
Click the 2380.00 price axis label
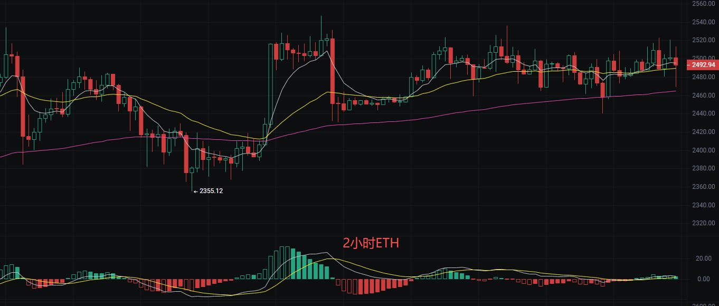pyautogui.click(x=704, y=168)
